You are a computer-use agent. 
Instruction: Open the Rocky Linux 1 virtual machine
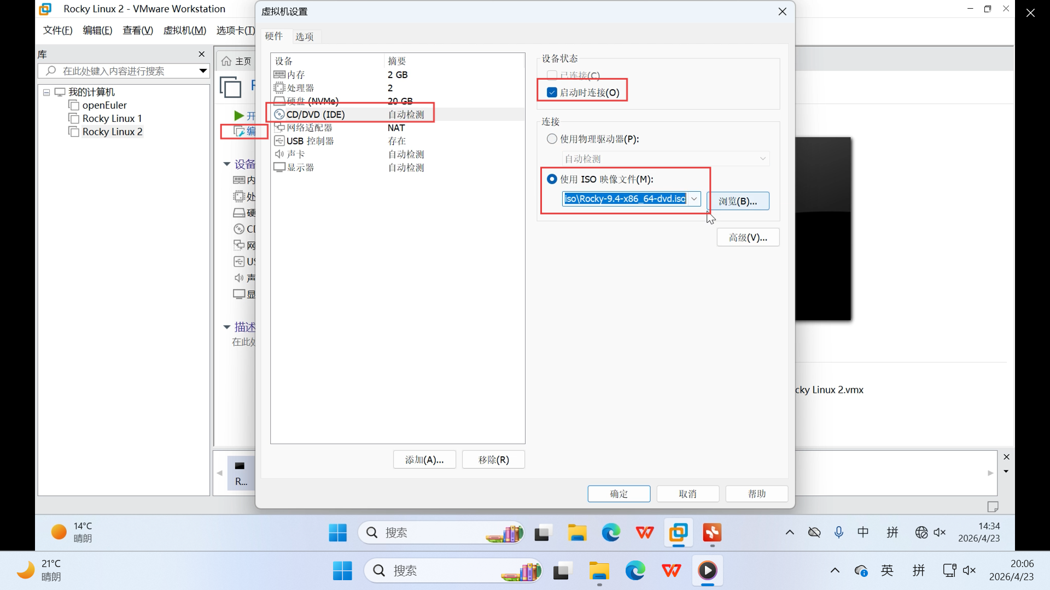112,119
